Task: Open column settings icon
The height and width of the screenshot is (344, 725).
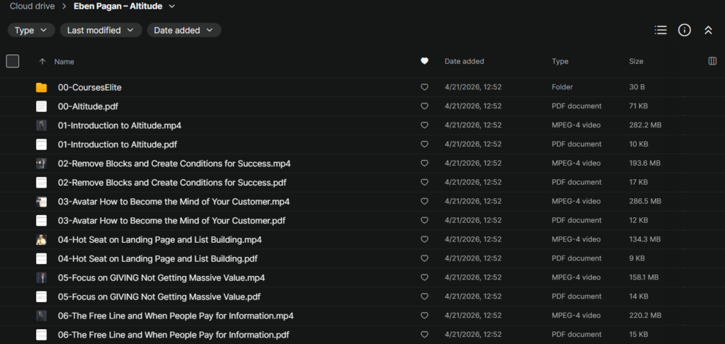Action: pos(712,61)
